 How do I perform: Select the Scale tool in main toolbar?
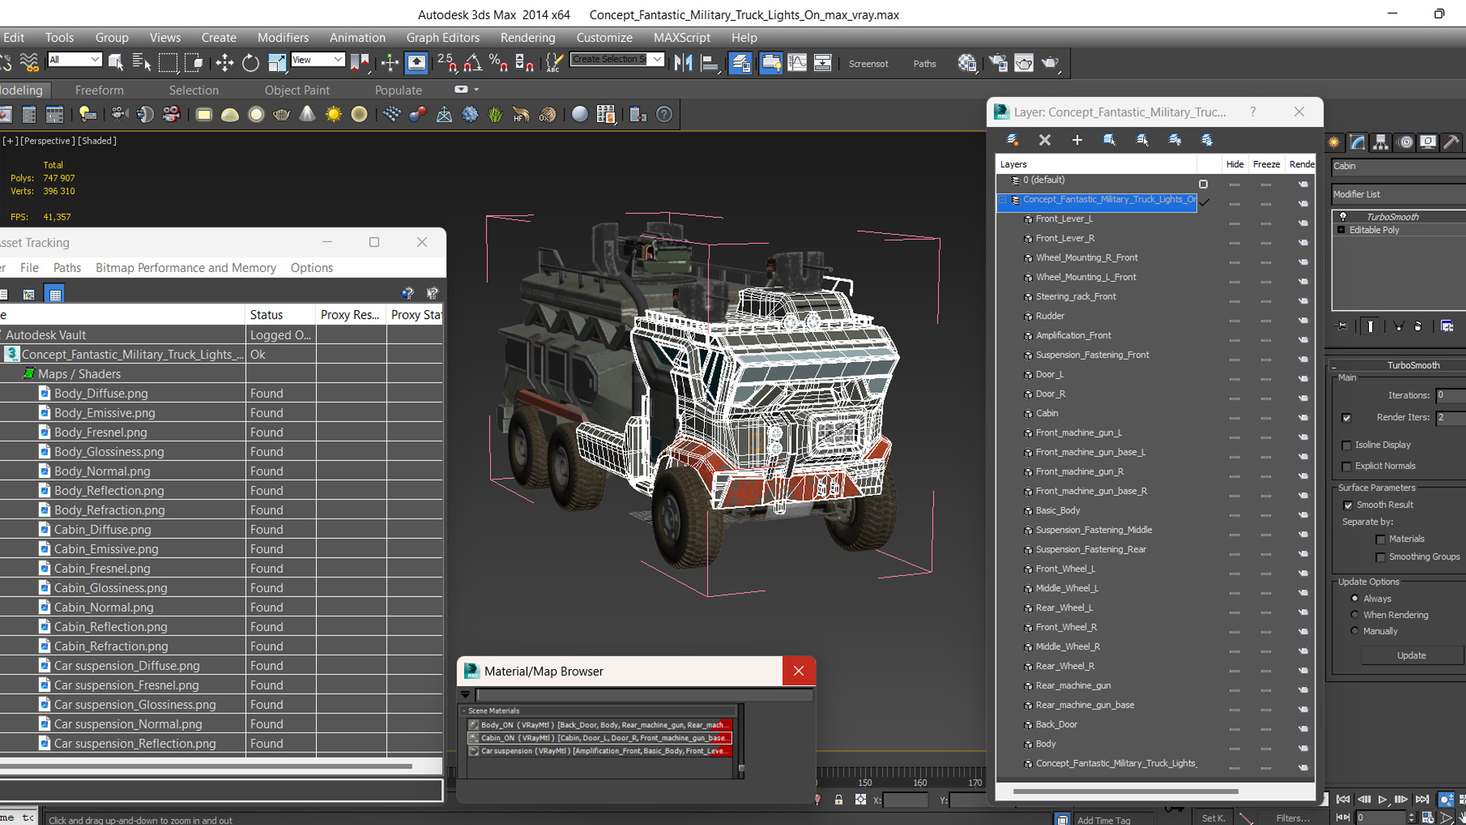pyautogui.click(x=276, y=63)
